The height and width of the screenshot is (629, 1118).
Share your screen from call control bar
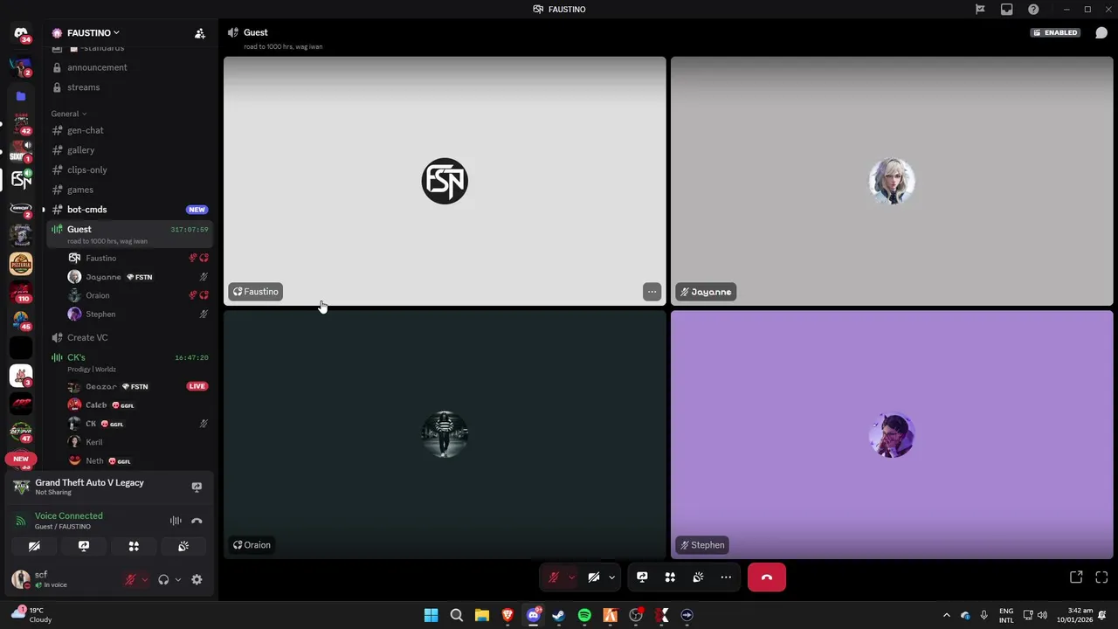642,577
